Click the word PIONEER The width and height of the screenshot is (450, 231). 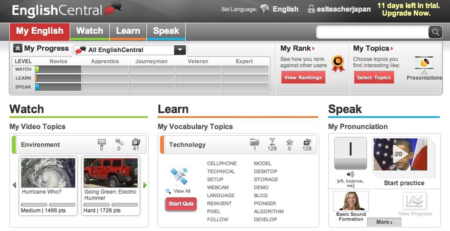pos(265,204)
